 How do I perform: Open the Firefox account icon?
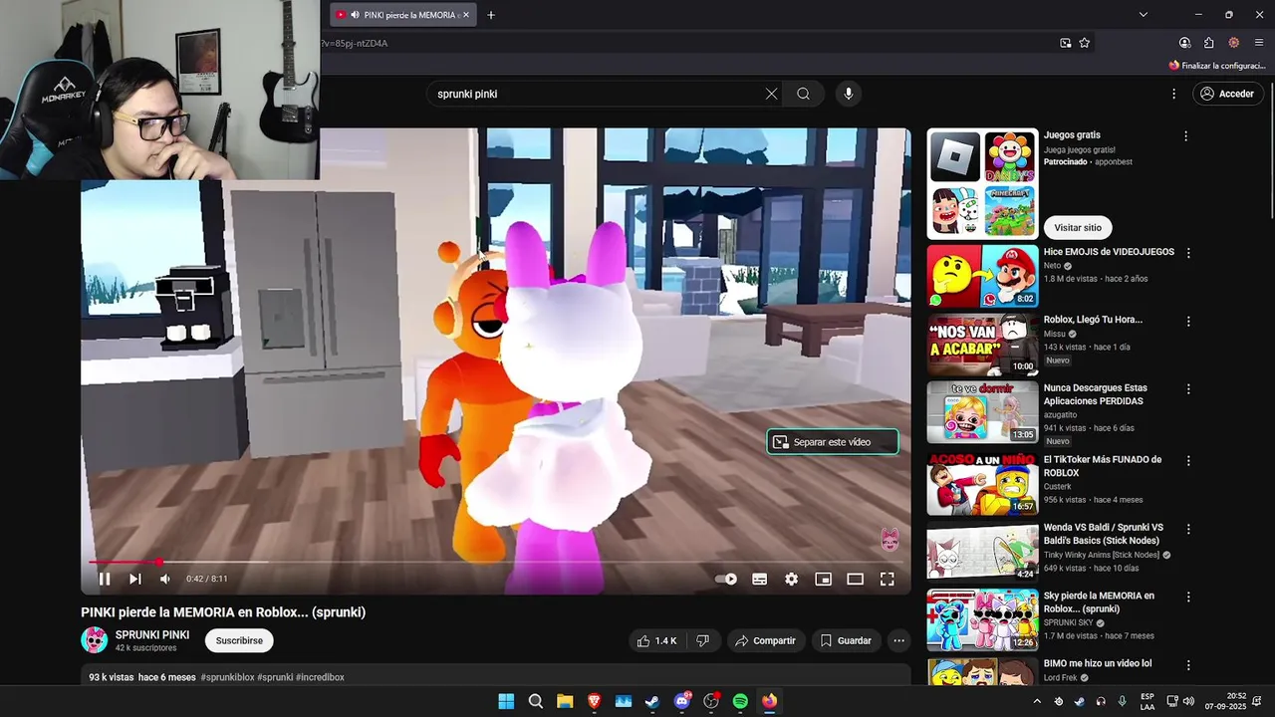pos(1184,43)
